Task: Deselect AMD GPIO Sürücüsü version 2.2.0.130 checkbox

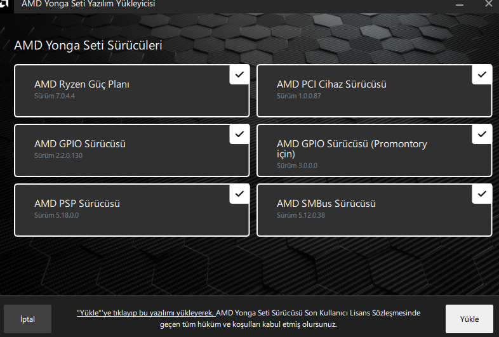Action: tap(239, 135)
